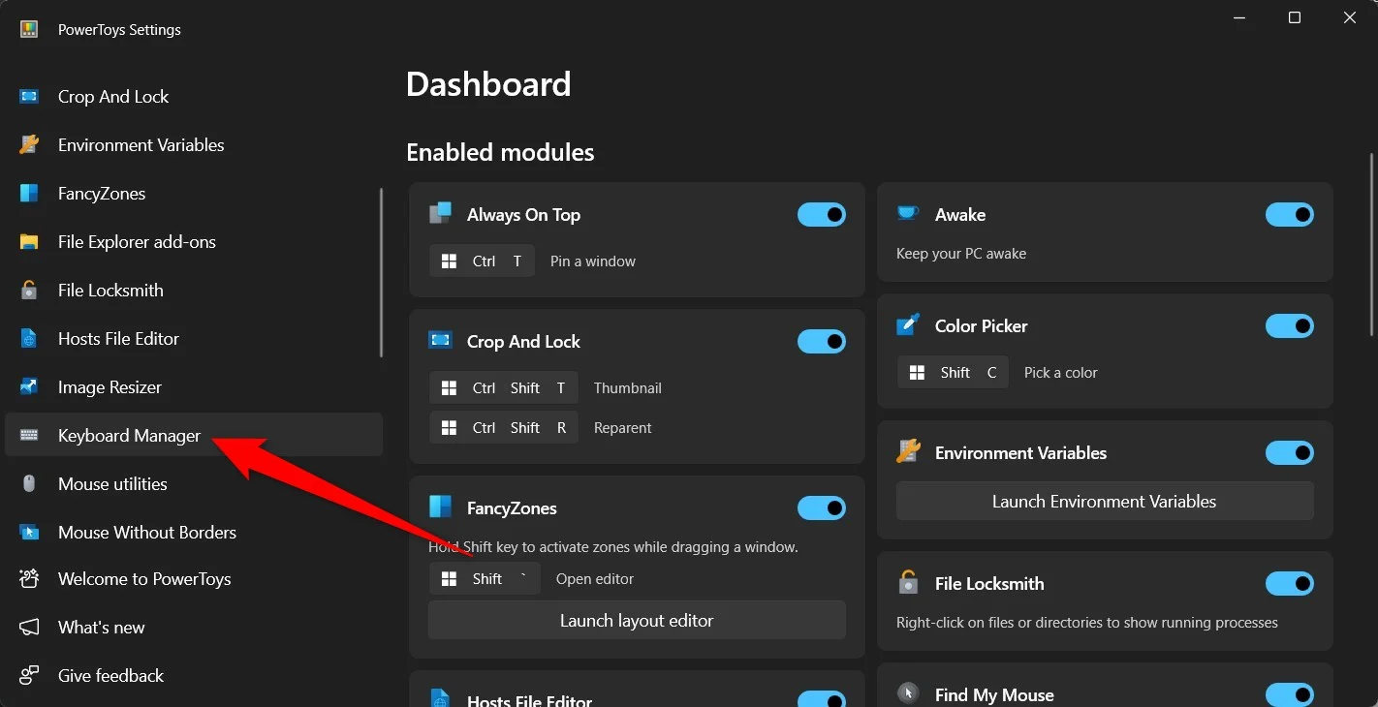Click the Mouse Without Borders sidebar icon

tap(29, 532)
